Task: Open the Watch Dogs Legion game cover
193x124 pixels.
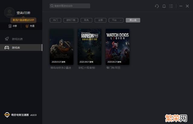Action: 118,47
